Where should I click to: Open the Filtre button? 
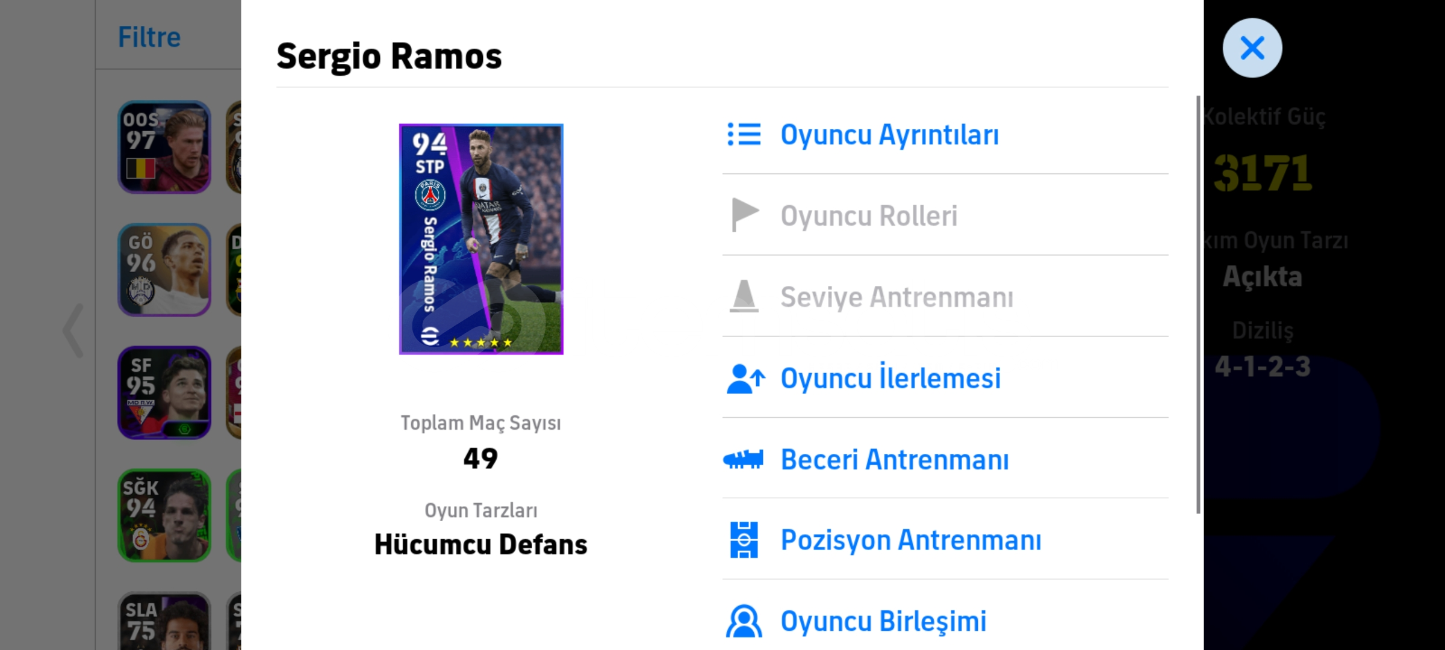pyautogui.click(x=149, y=37)
